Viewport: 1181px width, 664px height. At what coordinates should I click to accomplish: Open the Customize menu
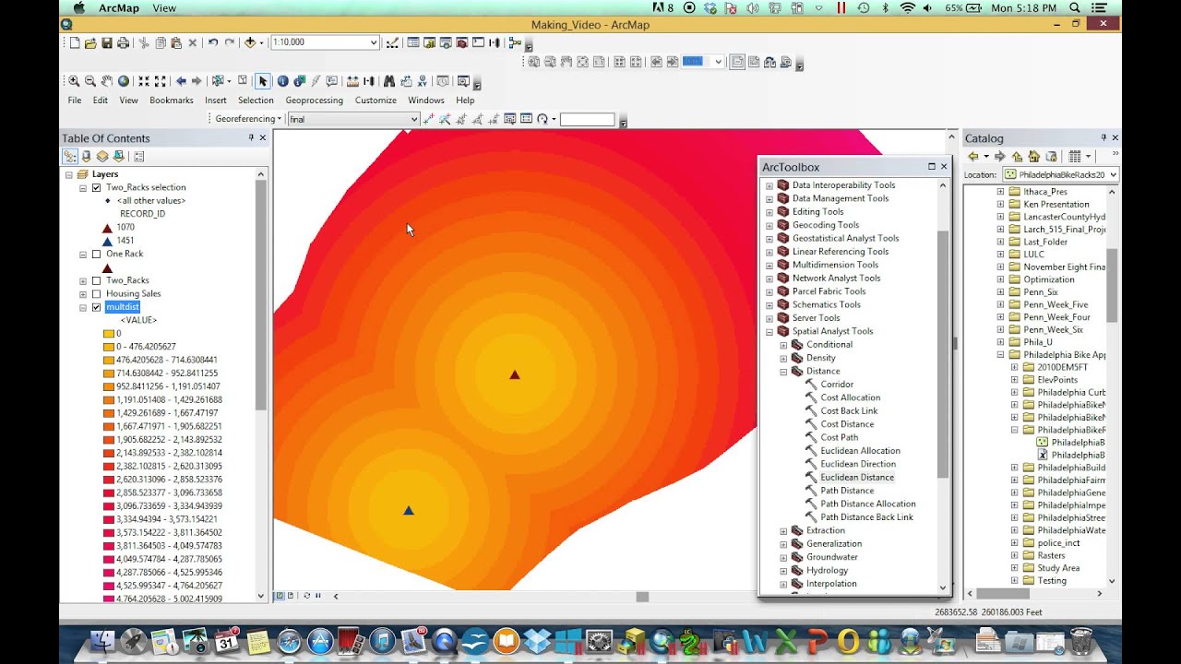click(x=376, y=101)
